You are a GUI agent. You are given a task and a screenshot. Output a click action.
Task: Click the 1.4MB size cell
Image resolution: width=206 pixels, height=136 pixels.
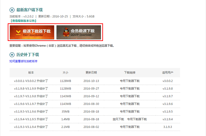65,119
